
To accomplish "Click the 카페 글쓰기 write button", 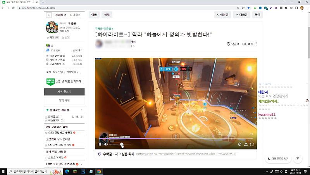I will (64, 92).
